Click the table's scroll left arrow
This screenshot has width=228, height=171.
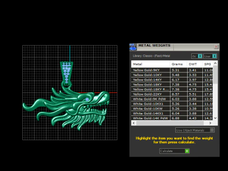click(134, 123)
